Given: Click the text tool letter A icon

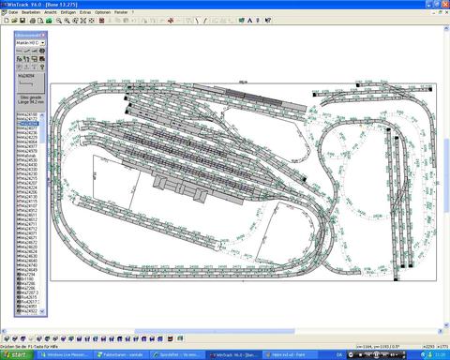Looking at the screenshot, I should [x=249, y=21].
